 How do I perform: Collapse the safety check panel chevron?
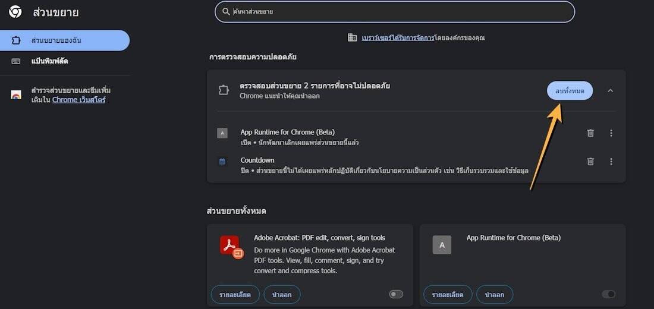click(610, 90)
